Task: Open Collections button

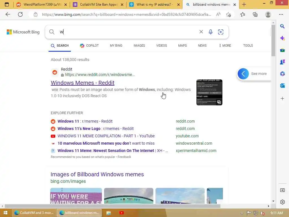Action: pyautogui.click(x=255, y=14)
